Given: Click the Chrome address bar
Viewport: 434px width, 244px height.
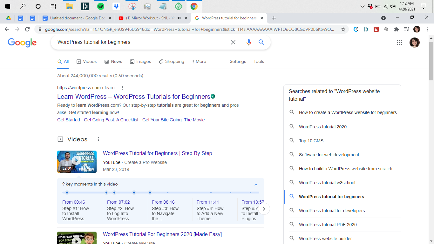Looking at the screenshot, I should click(189, 29).
